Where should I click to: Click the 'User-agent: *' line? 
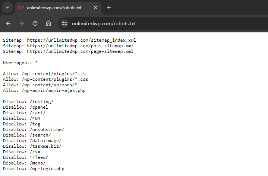[x=20, y=63]
